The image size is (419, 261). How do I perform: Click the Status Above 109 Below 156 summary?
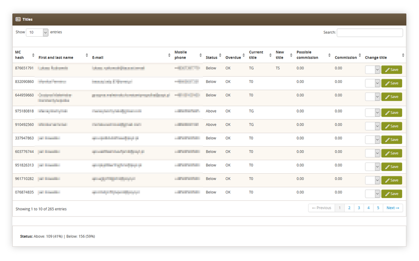pyautogui.click(x=57, y=236)
